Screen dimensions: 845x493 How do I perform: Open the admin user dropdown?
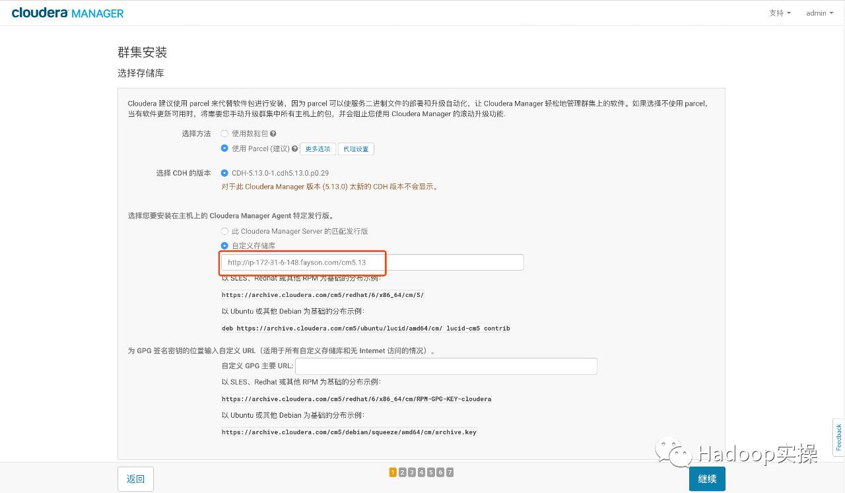820,13
